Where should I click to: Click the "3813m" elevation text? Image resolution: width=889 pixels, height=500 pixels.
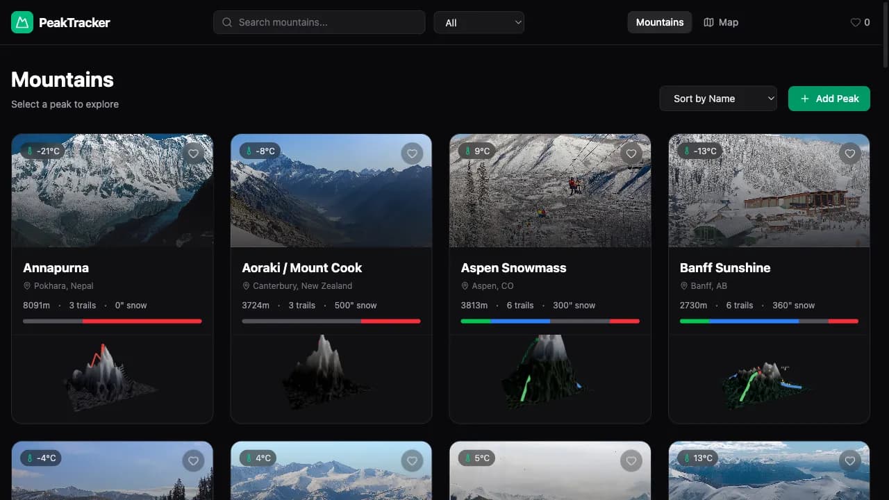474,306
